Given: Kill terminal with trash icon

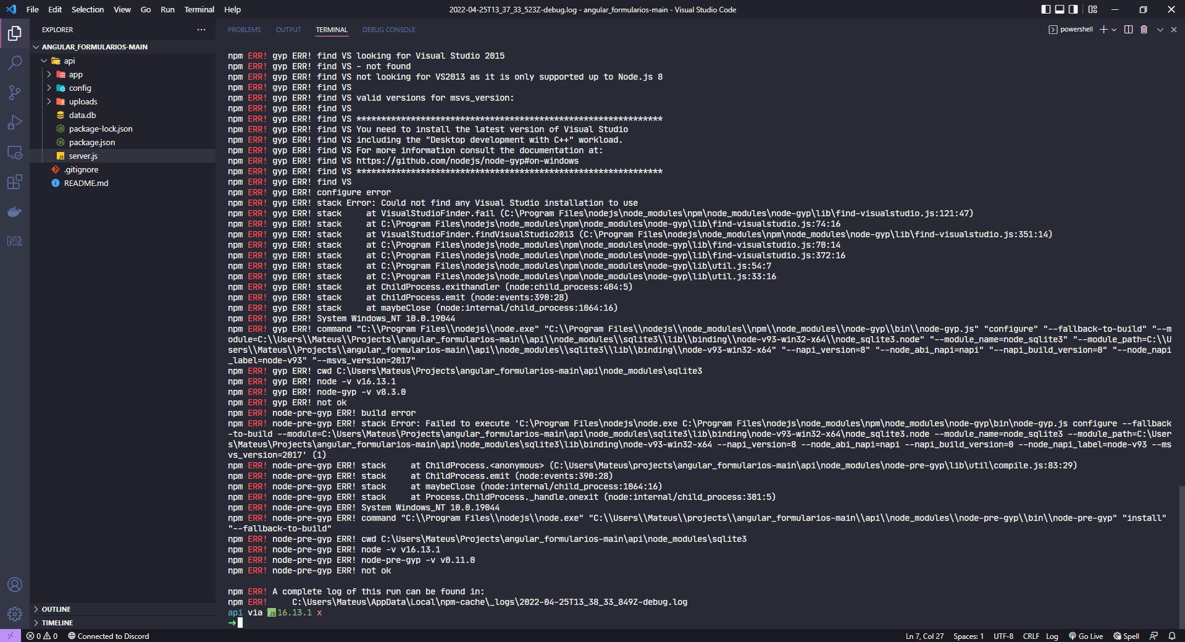Looking at the screenshot, I should (x=1144, y=30).
